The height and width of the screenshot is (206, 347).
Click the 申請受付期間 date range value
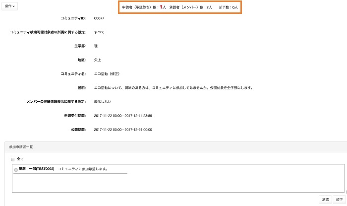pos(122,116)
